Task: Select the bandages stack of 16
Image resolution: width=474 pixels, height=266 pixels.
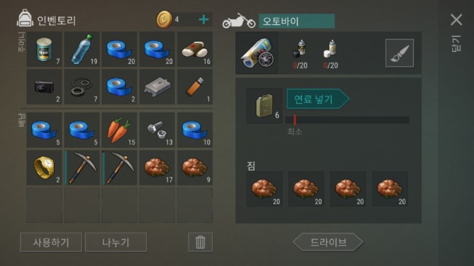Action: click(195, 49)
